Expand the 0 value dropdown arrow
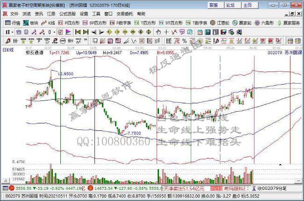 [54, 32]
